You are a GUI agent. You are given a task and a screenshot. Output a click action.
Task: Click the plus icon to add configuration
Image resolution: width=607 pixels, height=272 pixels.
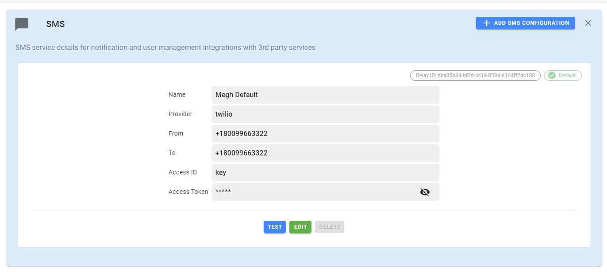(486, 23)
